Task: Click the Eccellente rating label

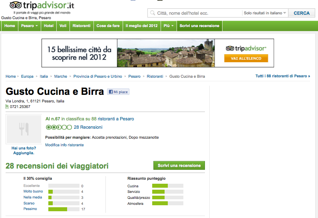Action: coord(32,186)
